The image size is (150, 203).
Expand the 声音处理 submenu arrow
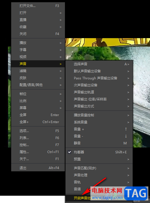(x=128, y=175)
